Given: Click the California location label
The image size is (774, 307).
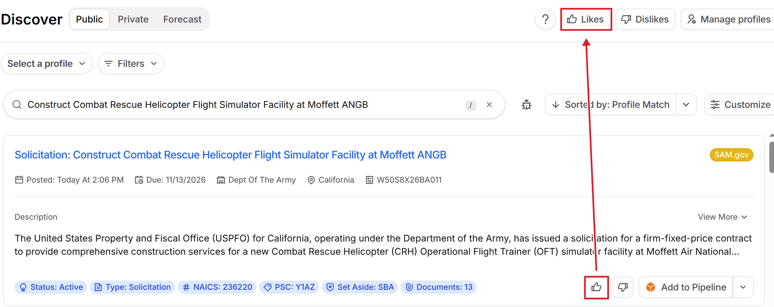Looking at the screenshot, I should click(x=331, y=180).
